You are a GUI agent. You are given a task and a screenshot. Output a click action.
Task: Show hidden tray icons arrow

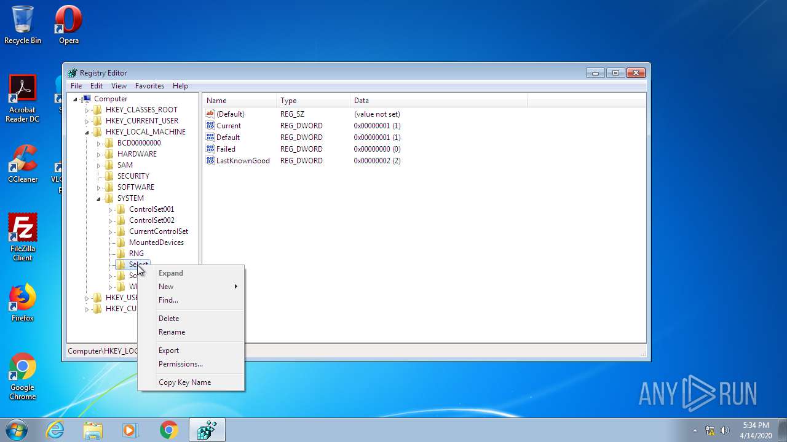click(695, 430)
